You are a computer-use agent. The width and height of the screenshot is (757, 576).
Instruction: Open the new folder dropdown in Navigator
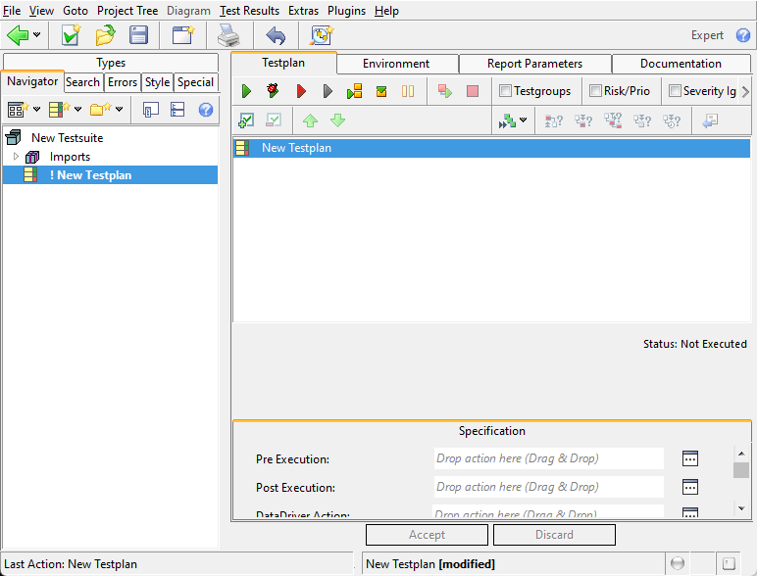coord(120,109)
